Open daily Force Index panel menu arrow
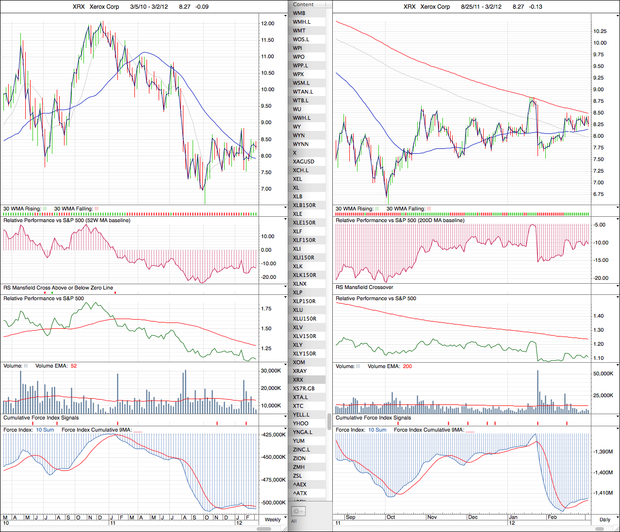The image size is (620, 532). coord(617,429)
